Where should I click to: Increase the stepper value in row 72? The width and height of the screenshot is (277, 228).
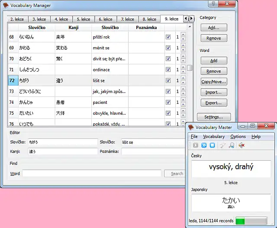[x=183, y=78]
